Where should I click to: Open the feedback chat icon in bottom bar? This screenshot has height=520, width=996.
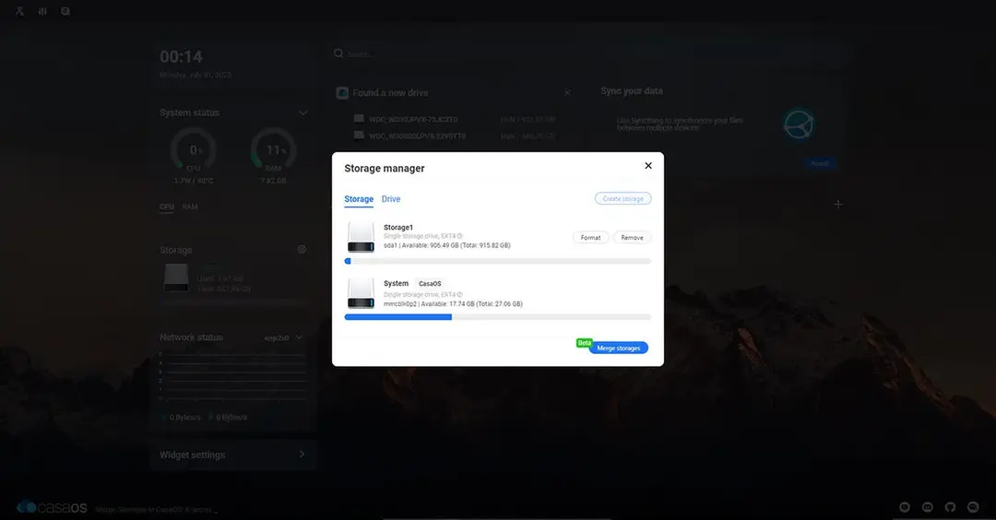coord(905,507)
